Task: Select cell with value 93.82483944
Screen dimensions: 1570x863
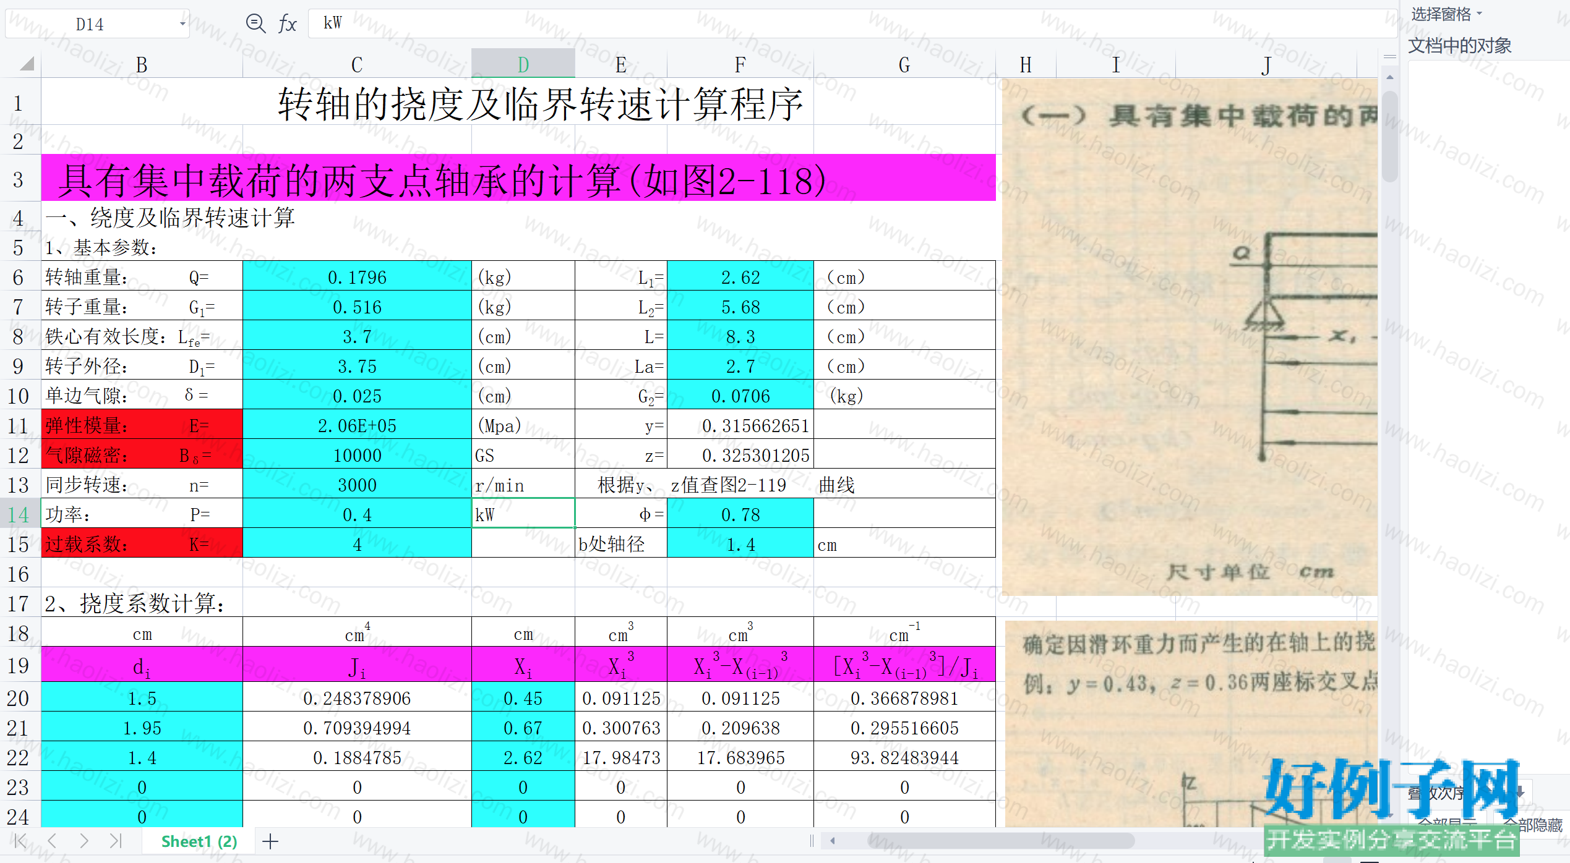Action: click(x=904, y=757)
